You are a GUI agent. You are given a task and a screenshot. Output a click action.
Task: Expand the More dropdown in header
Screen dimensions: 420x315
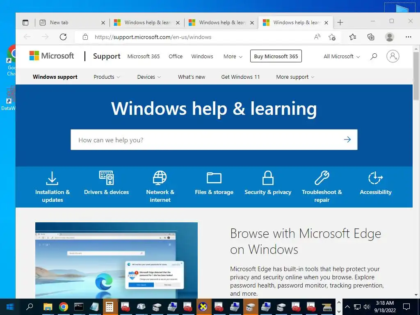point(233,56)
